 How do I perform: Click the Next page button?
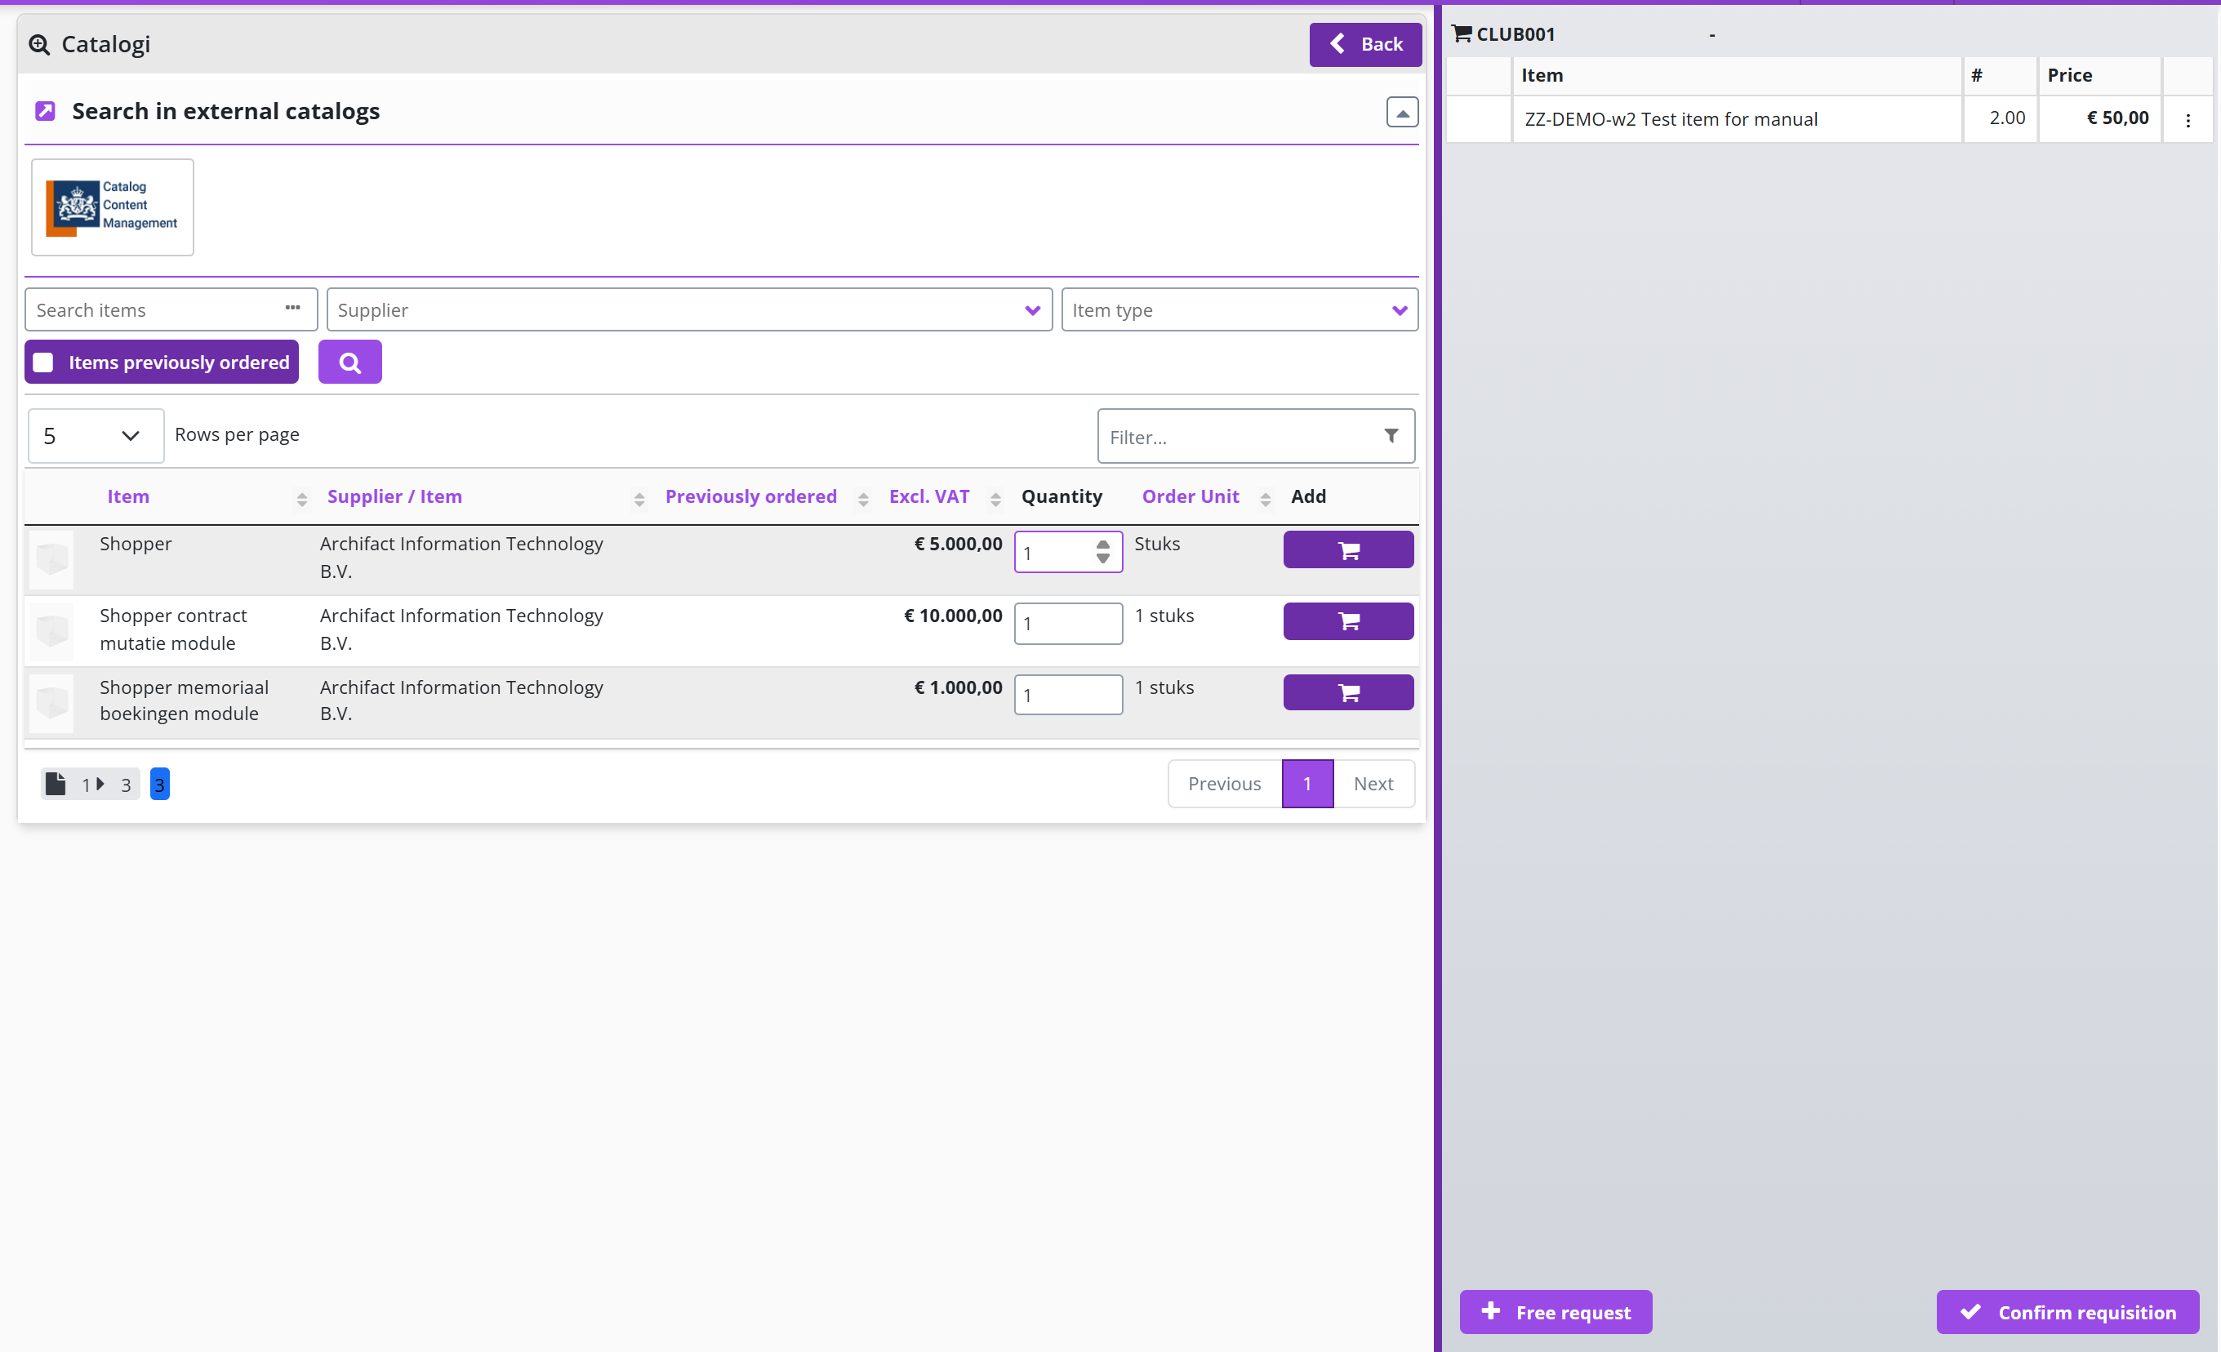1373,784
